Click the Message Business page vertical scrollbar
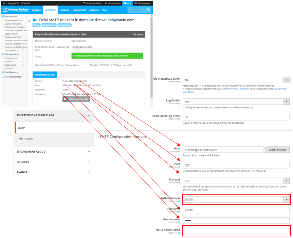The height and width of the screenshot is (238, 293). [152, 57]
